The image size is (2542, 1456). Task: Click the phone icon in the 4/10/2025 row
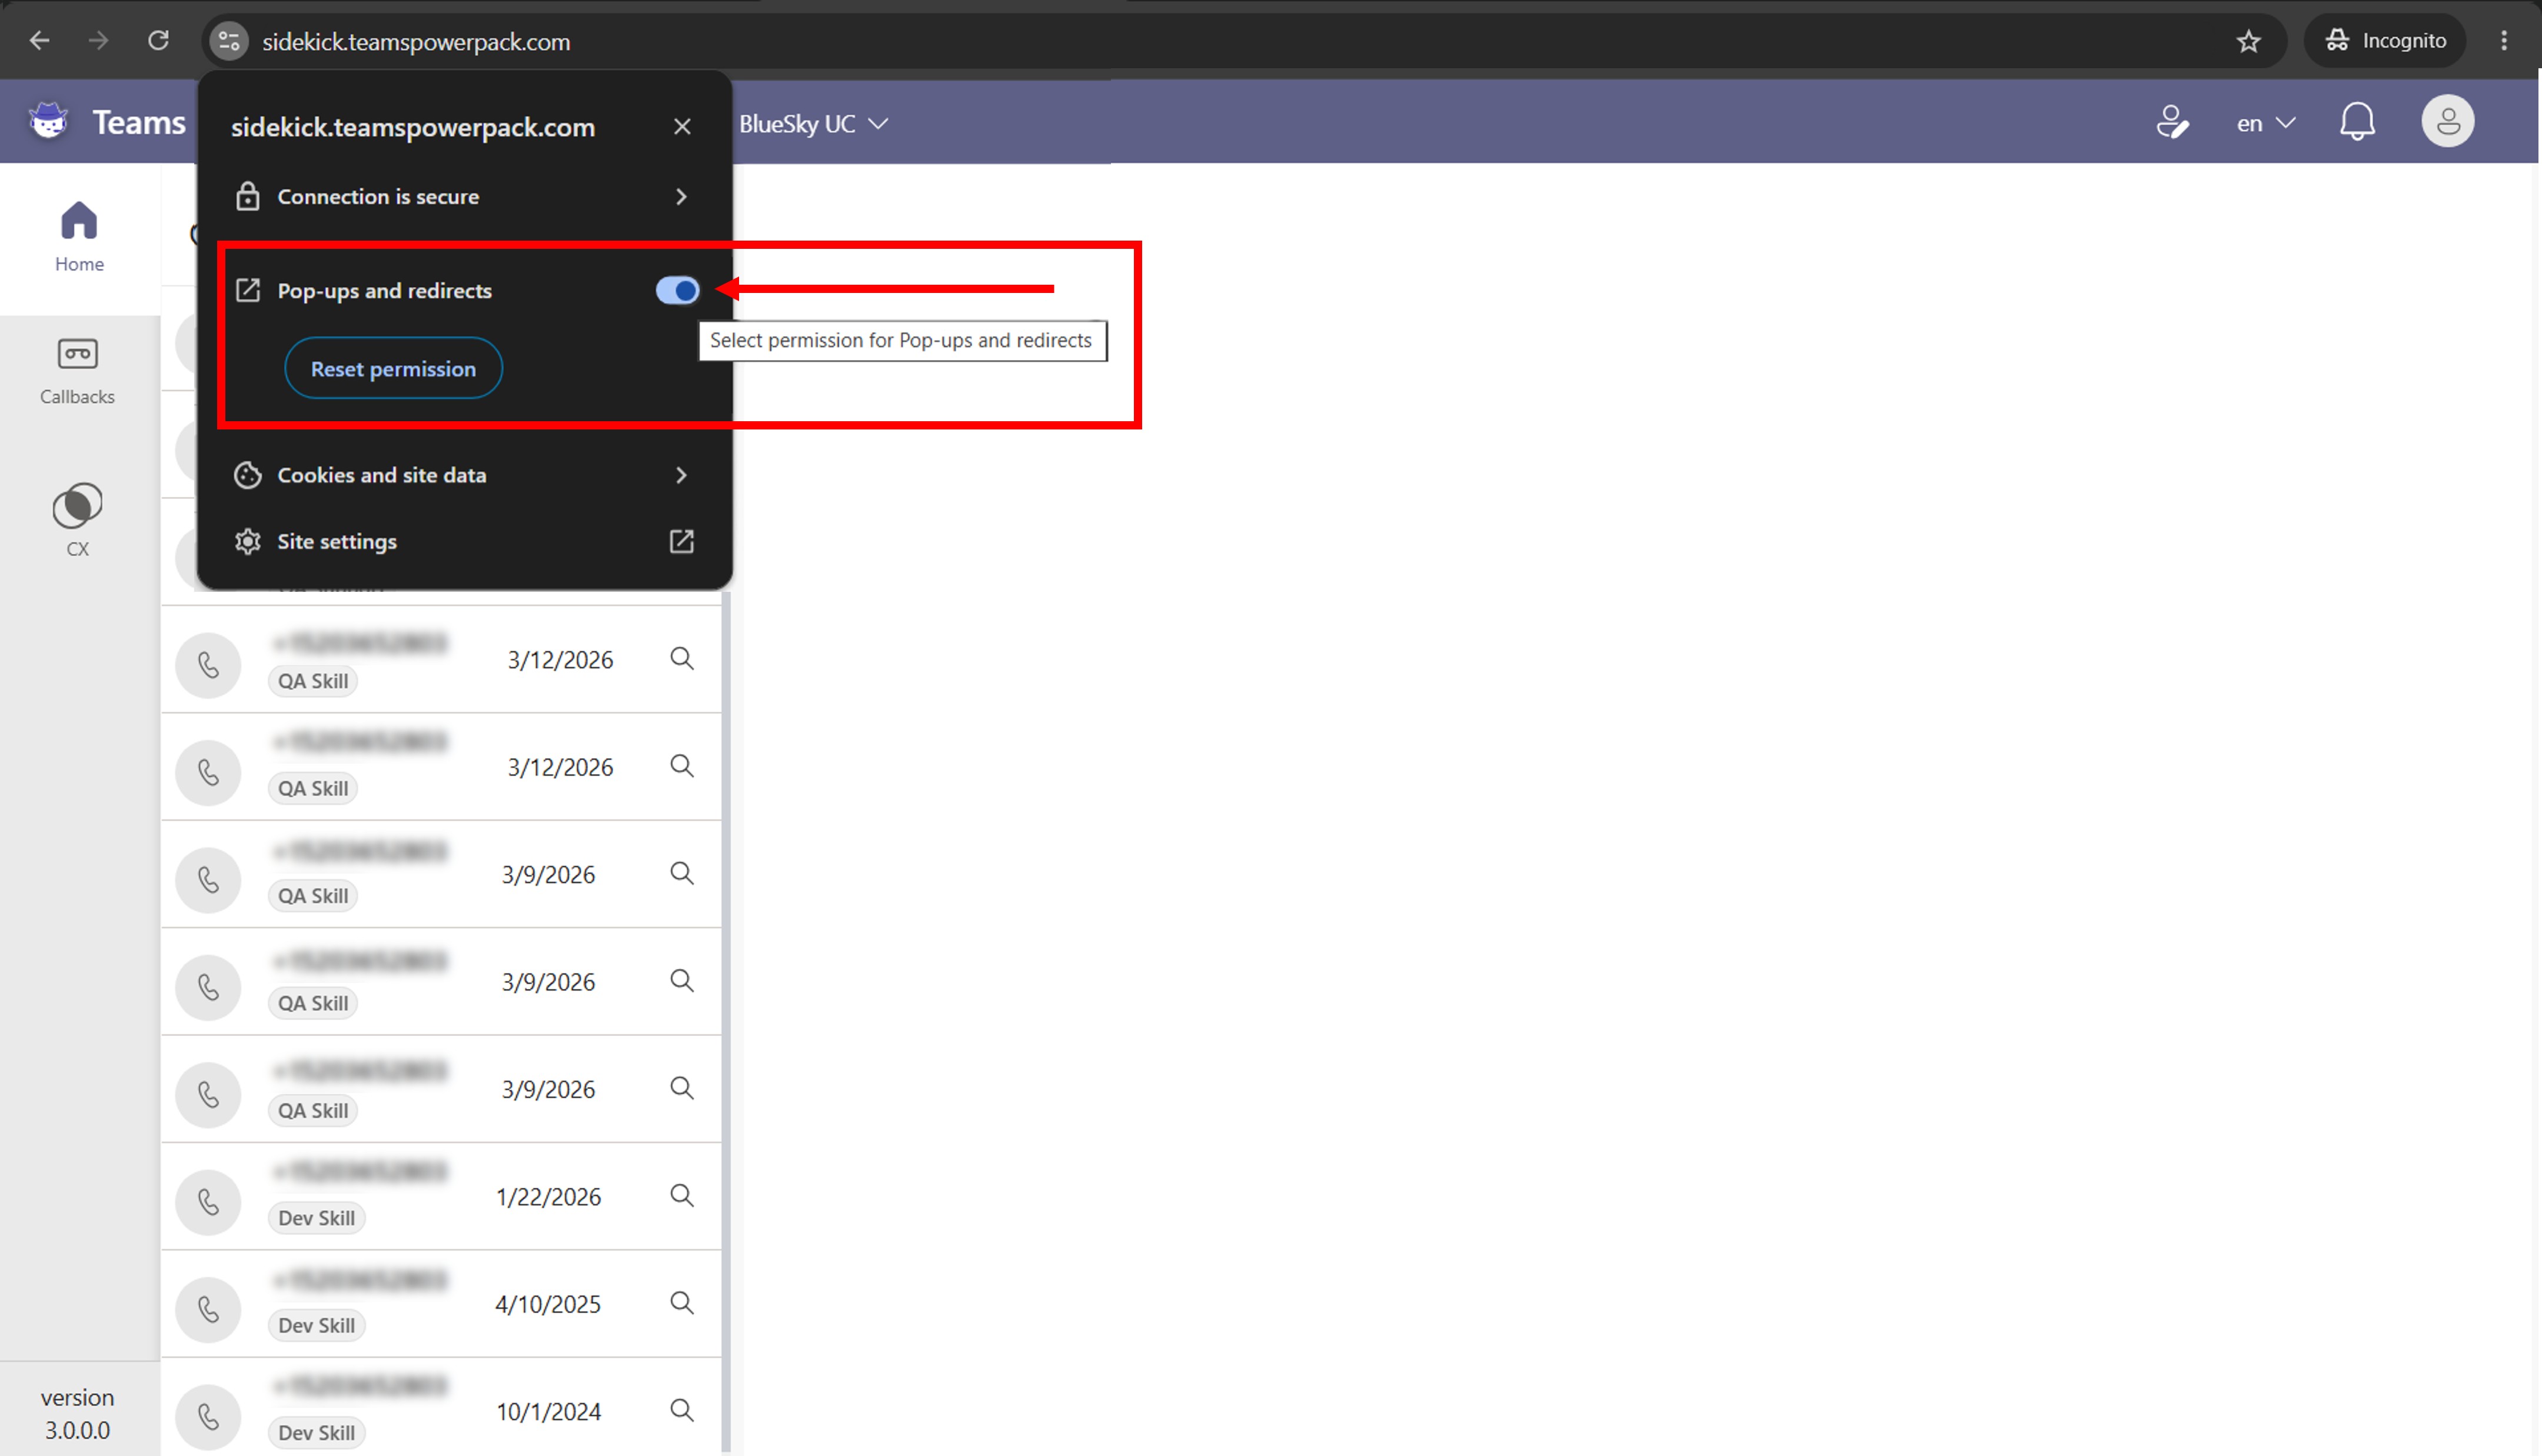(x=208, y=1310)
